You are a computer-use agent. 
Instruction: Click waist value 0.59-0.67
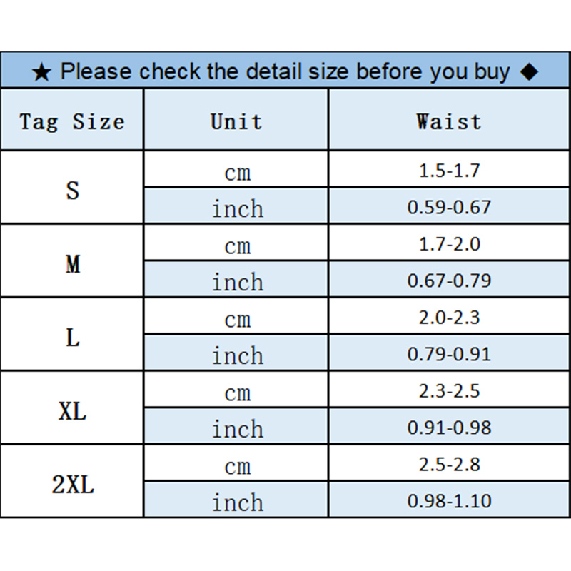click(449, 208)
